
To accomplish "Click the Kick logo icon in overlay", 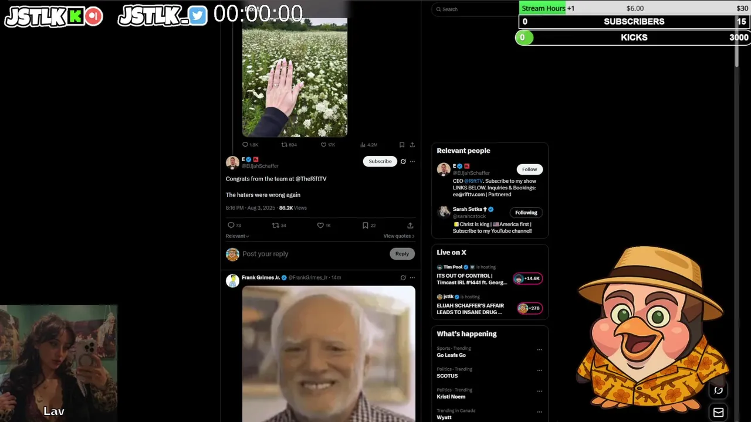I will click(76, 16).
